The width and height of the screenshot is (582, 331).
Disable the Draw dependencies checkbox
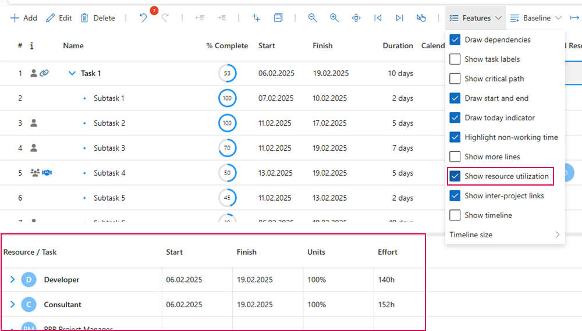pos(455,40)
